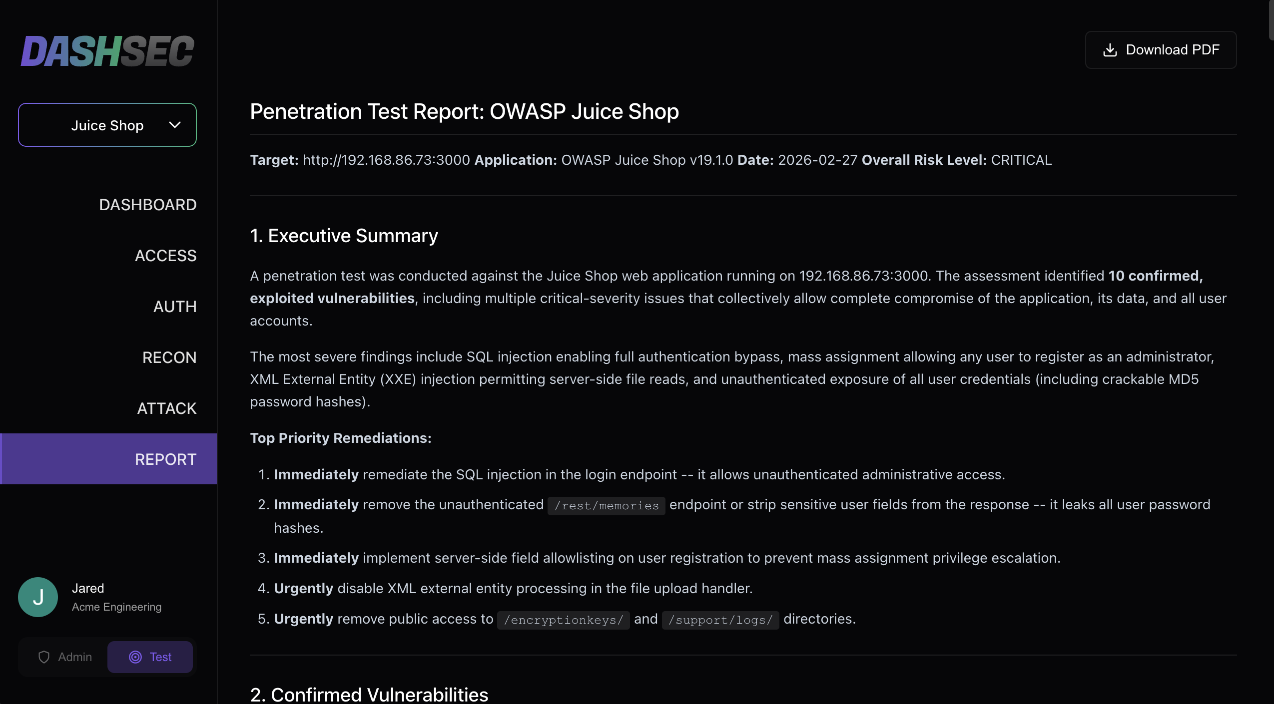
Task: Navigate to AUTH section
Action: pos(174,307)
